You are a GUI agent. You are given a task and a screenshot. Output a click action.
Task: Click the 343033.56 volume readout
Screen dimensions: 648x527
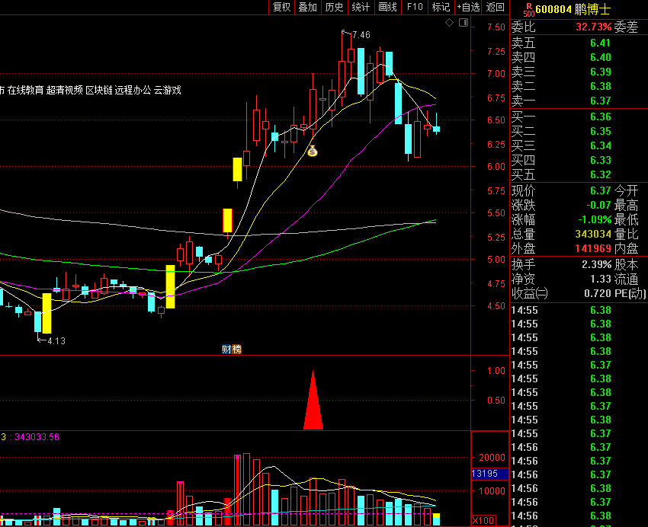tap(37, 437)
